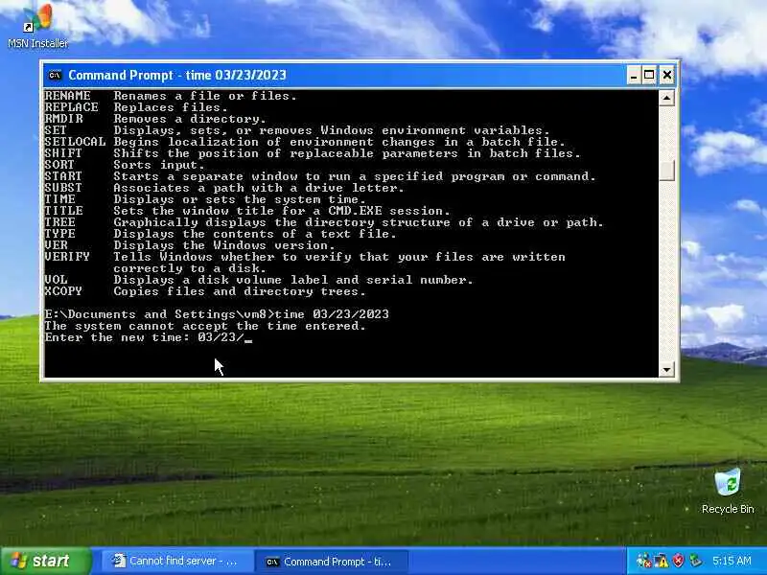Click the 5:15 AM system clock

coord(732,561)
